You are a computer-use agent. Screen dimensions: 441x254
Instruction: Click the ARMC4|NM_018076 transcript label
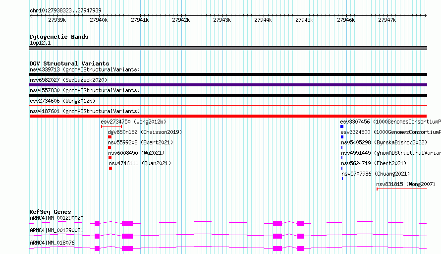53,243
